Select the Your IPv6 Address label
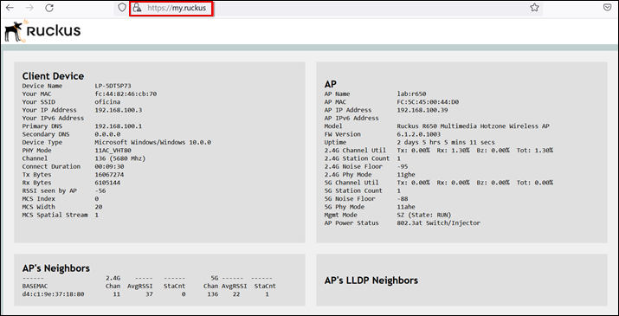Viewport: 619px width, 316px height. [x=53, y=118]
